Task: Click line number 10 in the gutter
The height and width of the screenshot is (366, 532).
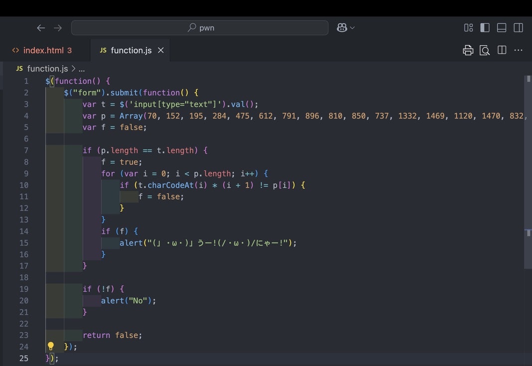Action: click(x=24, y=185)
